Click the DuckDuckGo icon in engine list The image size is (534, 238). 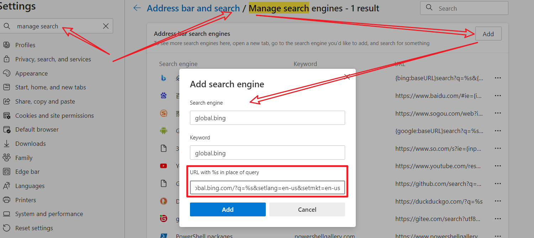[163, 201]
